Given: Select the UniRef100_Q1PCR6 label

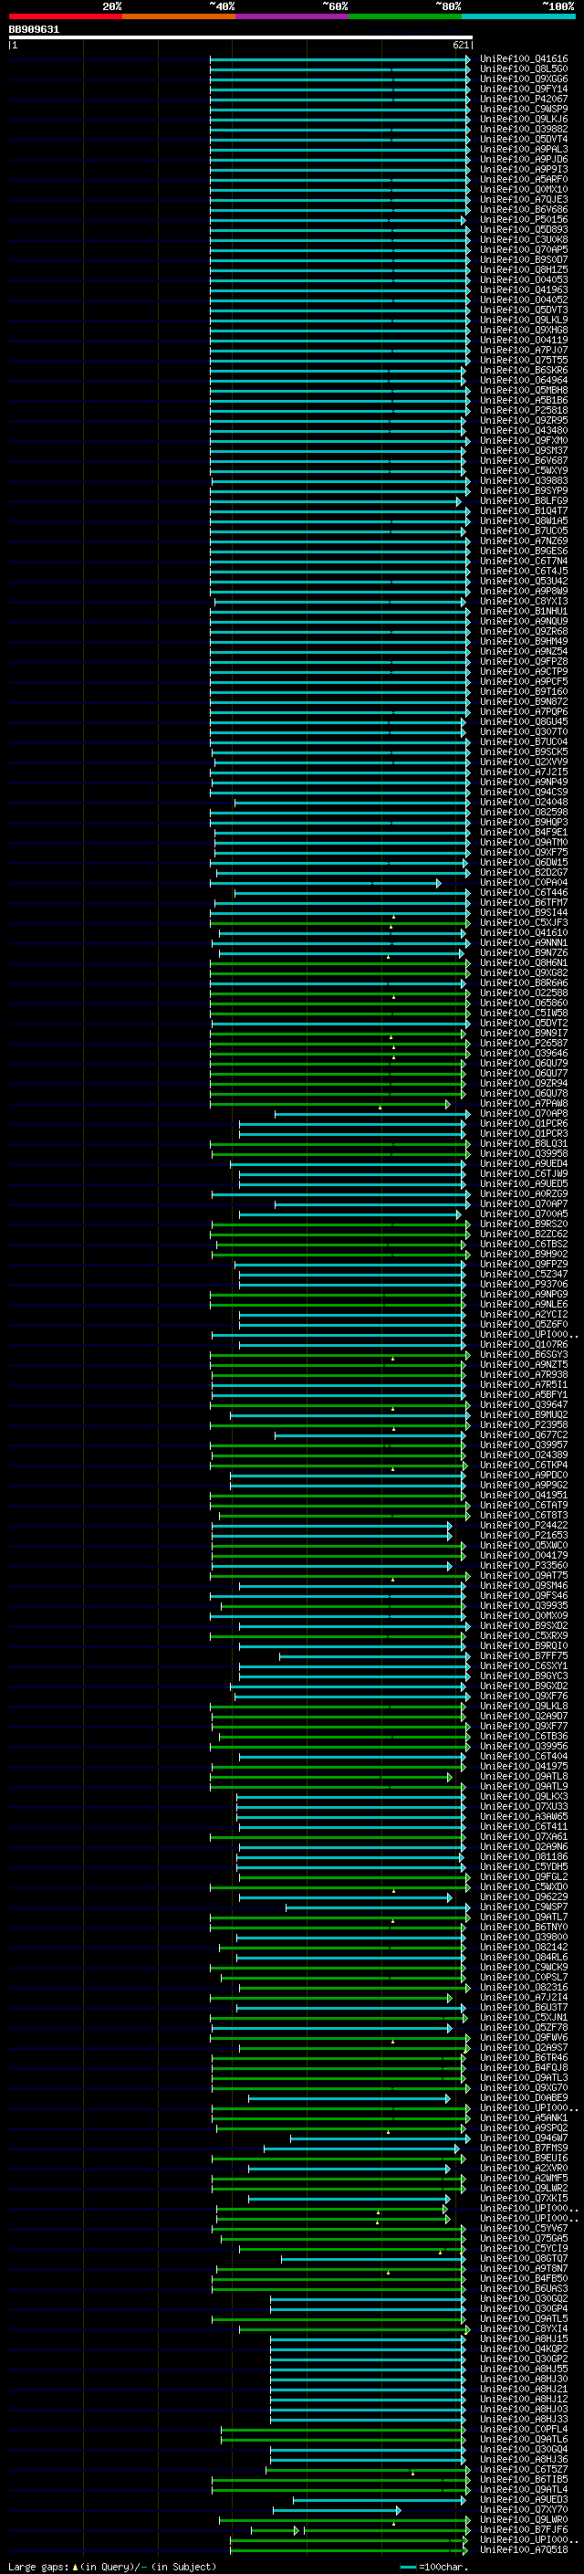Looking at the screenshot, I should [524, 1124].
